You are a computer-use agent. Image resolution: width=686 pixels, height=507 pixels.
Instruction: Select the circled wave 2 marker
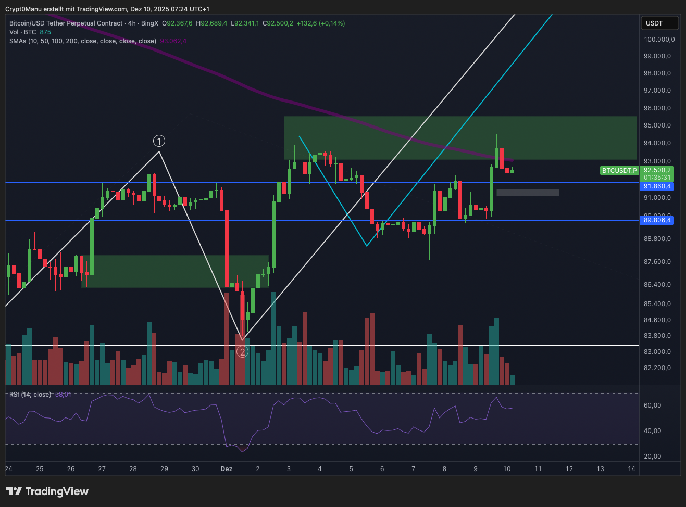pos(242,352)
